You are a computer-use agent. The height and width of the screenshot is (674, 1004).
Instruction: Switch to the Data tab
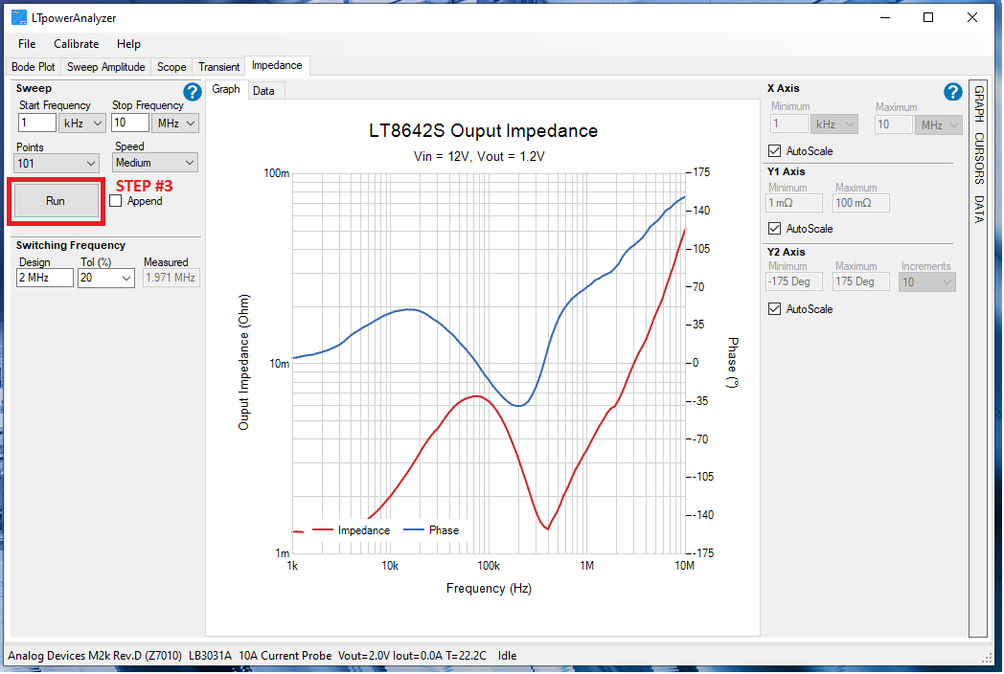click(x=263, y=91)
